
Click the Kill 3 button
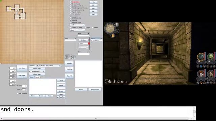tap(93, 11)
